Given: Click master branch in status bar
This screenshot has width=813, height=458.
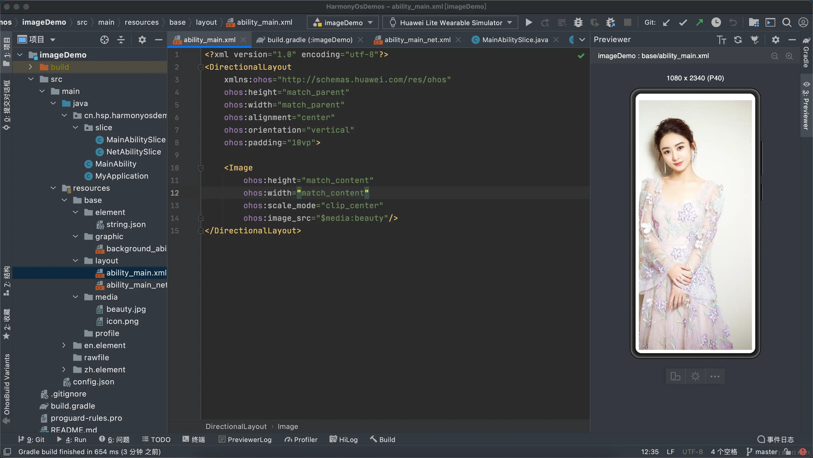Looking at the screenshot, I should [x=766, y=452].
